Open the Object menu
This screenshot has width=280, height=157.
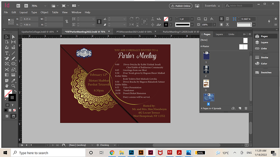point(44,12)
